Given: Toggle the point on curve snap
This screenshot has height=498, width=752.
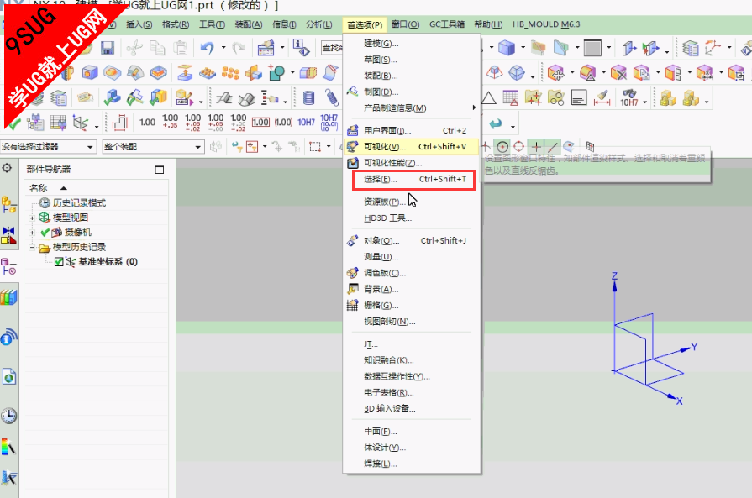Looking at the screenshot, I should pos(553,147).
